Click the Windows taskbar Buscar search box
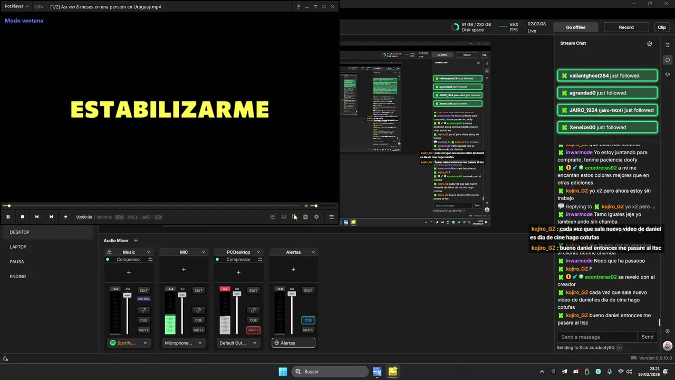This screenshot has height=380, width=675. pyautogui.click(x=330, y=372)
